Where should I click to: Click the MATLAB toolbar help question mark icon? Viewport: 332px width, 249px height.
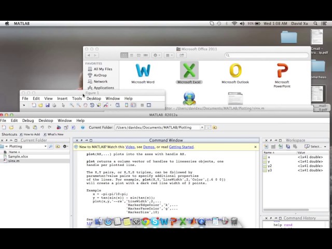click(82, 127)
